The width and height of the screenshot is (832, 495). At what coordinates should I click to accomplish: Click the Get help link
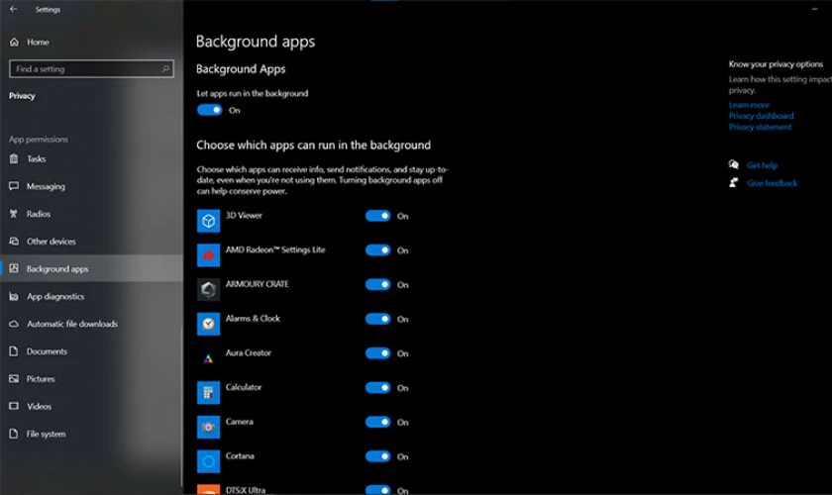[x=762, y=165]
